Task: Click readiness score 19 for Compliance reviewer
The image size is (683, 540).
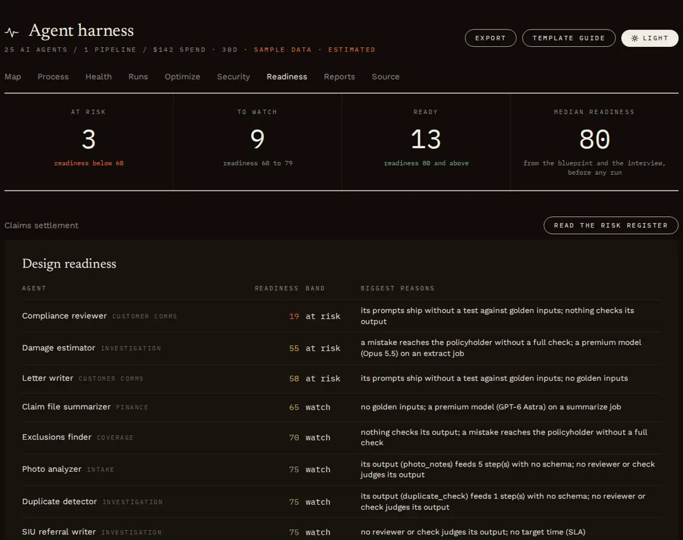Action: (294, 317)
